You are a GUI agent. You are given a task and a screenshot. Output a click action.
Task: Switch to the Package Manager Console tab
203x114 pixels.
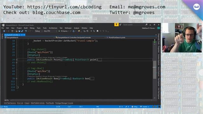64,103
